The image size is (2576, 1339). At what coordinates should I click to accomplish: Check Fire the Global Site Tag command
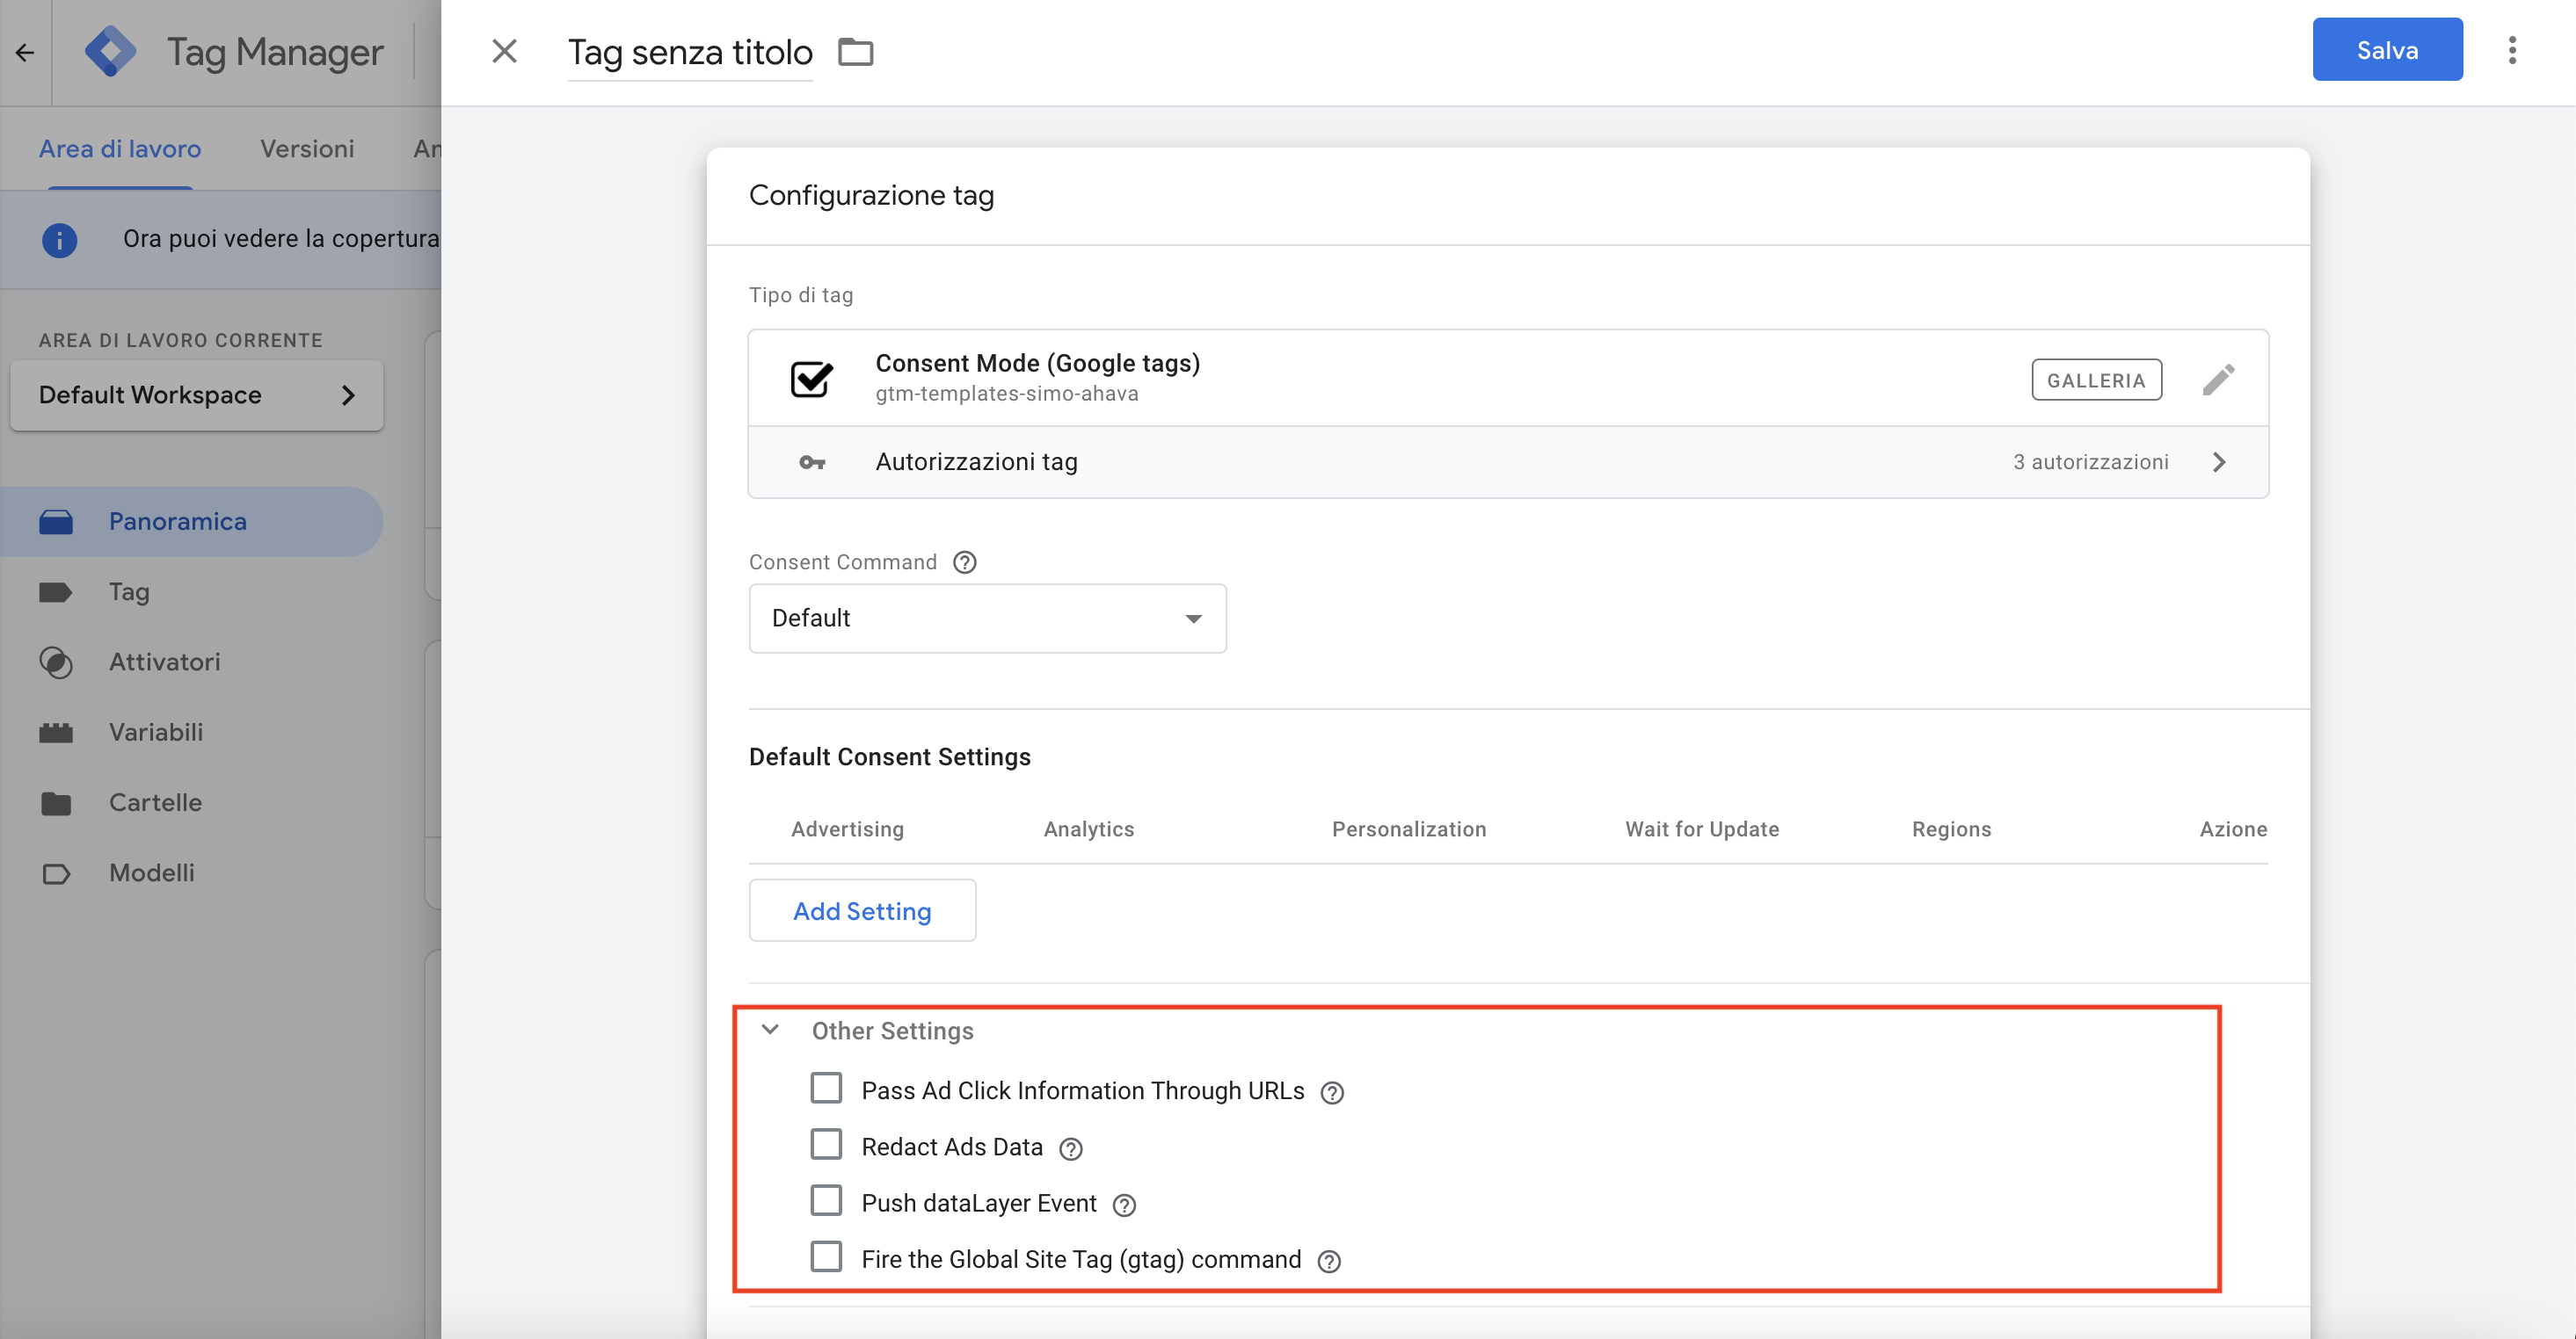826,1256
